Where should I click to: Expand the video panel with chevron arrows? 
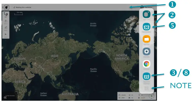coord(5,98)
